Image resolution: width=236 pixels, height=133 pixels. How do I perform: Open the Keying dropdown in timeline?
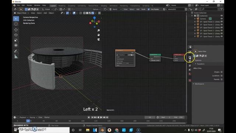tap(33, 117)
